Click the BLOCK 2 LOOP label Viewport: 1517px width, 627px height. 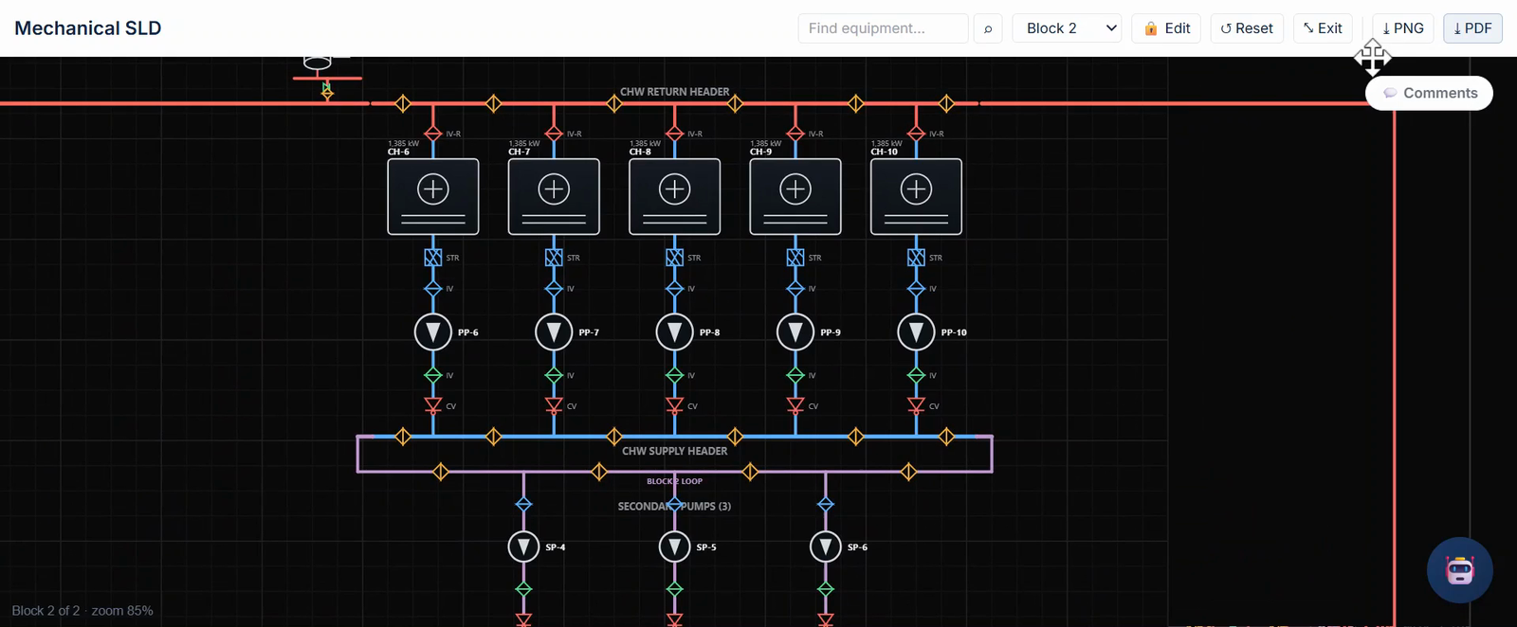(674, 481)
